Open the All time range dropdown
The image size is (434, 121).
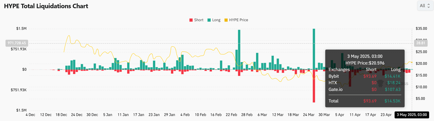point(425,6)
